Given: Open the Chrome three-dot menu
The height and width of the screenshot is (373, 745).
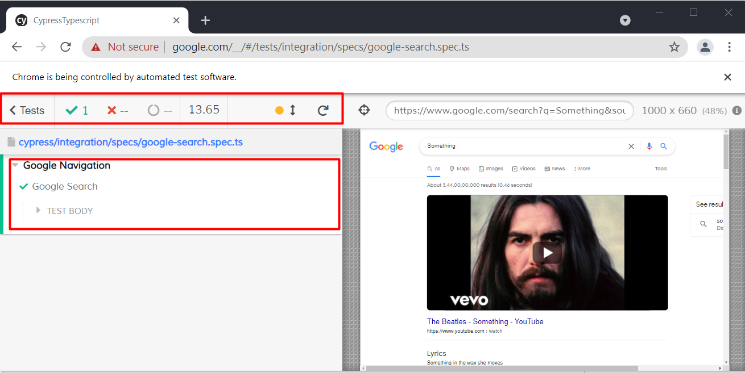Looking at the screenshot, I should click(x=729, y=47).
